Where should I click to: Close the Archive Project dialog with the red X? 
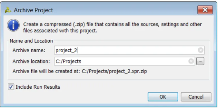coord(205,10)
